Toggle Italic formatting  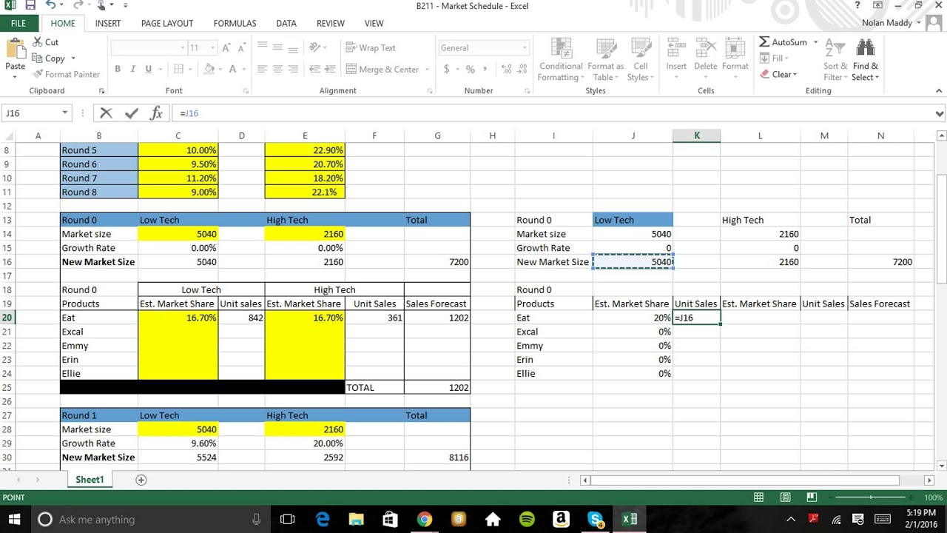(133, 69)
